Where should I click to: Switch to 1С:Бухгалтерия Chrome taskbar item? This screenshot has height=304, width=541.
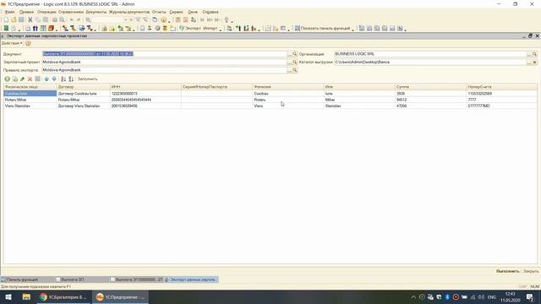point(63,296)
